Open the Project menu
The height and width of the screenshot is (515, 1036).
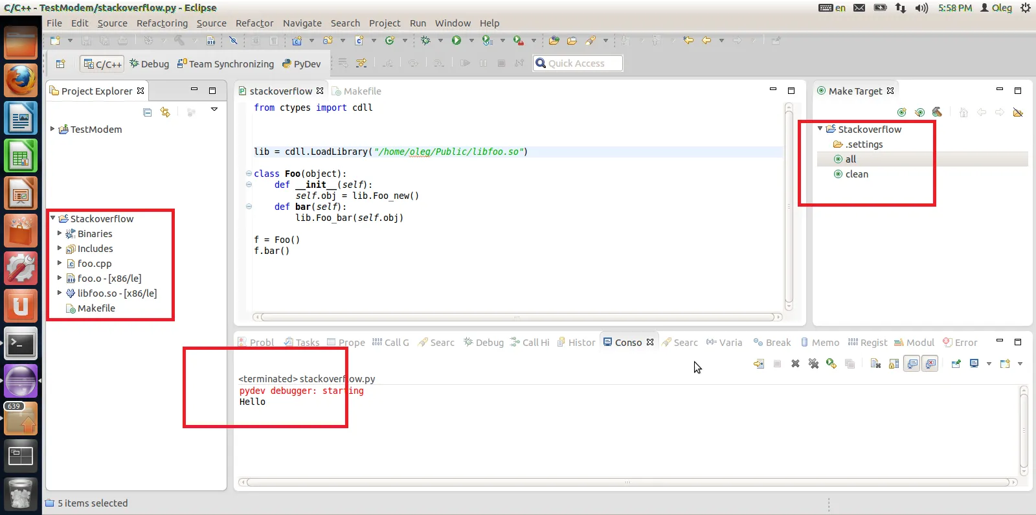(x=385, y=23)
